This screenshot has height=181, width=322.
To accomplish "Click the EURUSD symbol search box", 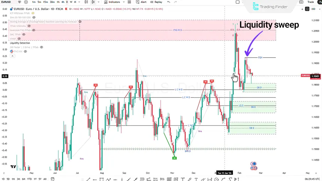I will click(x=6, y=2).
